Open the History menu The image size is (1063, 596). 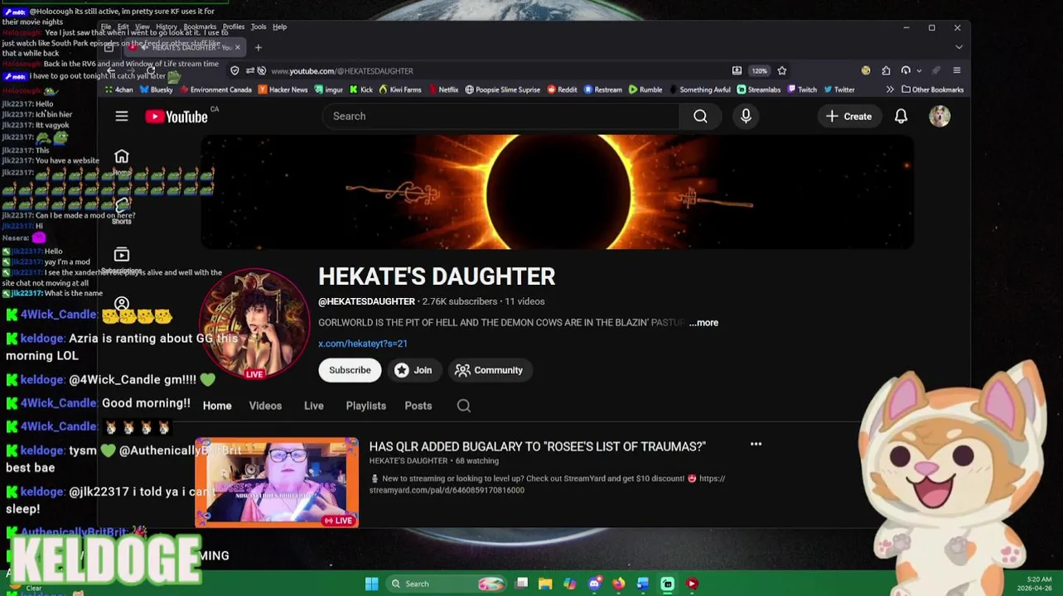click(x=167, y=27)
